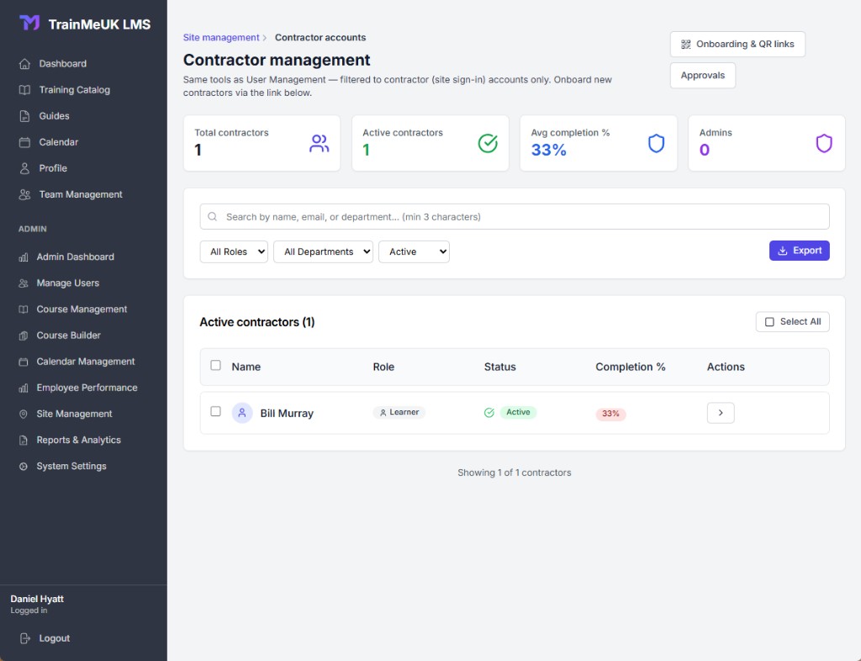This screenshot has height=661, width=861.
Task: Click the Role column header
Action: pyautogui.click(x=383, y=367)
